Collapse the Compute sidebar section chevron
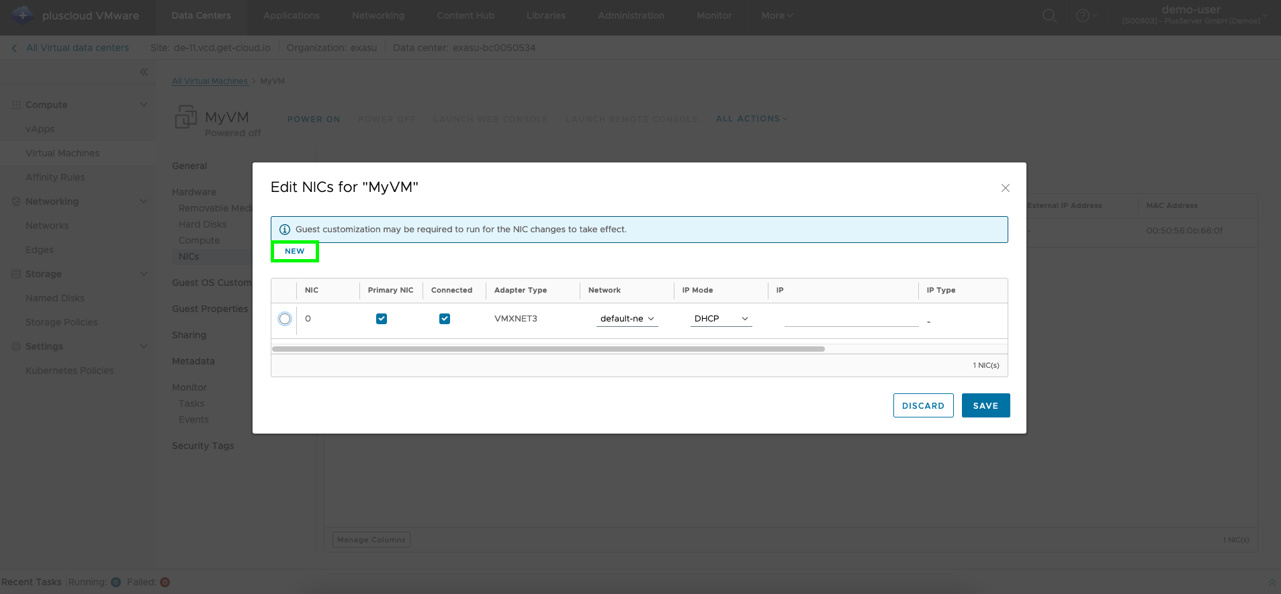The image size is (1281, 594). pyautogui.click(x=143, y=105)
